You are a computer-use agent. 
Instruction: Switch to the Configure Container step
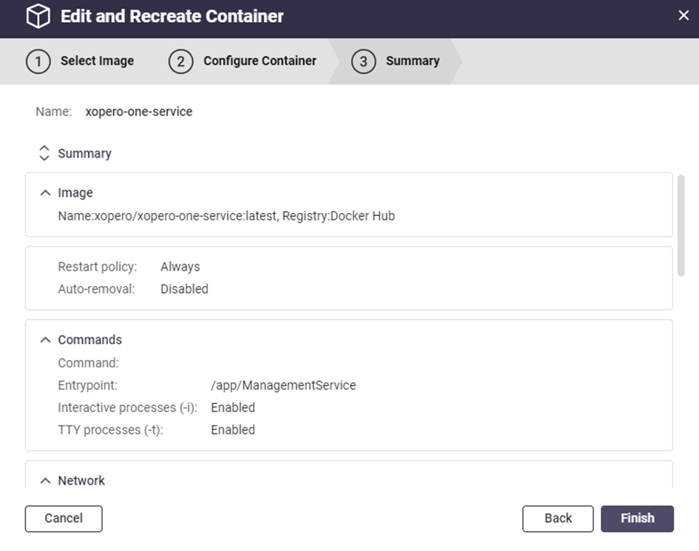pyautogui.click(x=260, y=61)
